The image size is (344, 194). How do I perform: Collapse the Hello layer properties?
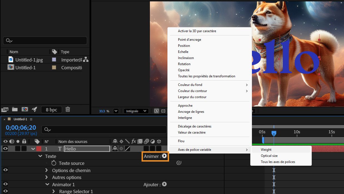point(33,149)
